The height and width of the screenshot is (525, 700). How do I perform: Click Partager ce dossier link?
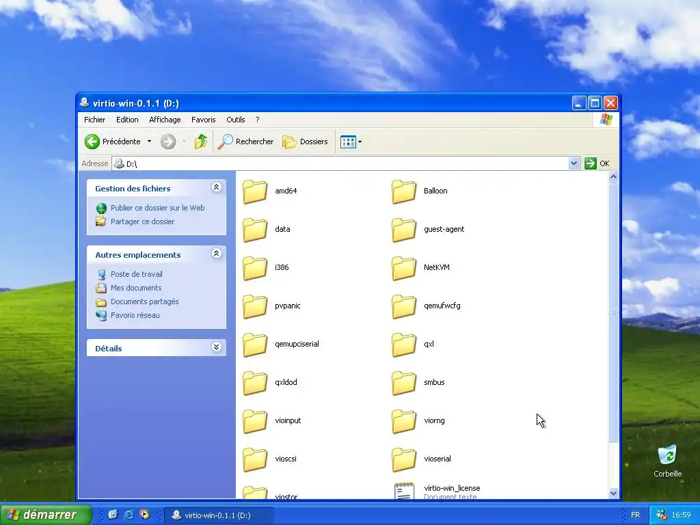coord(142,221)
